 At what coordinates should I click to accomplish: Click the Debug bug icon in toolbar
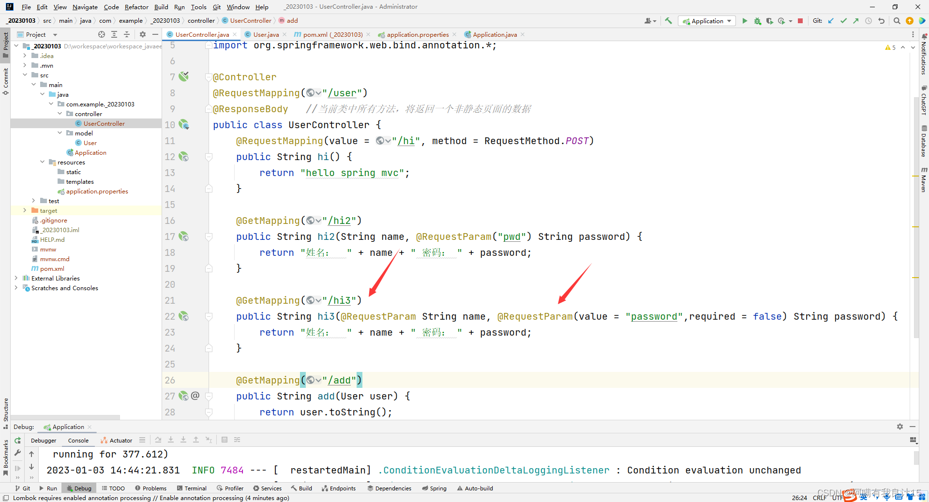pyautogui.click(x=757, y=21)
